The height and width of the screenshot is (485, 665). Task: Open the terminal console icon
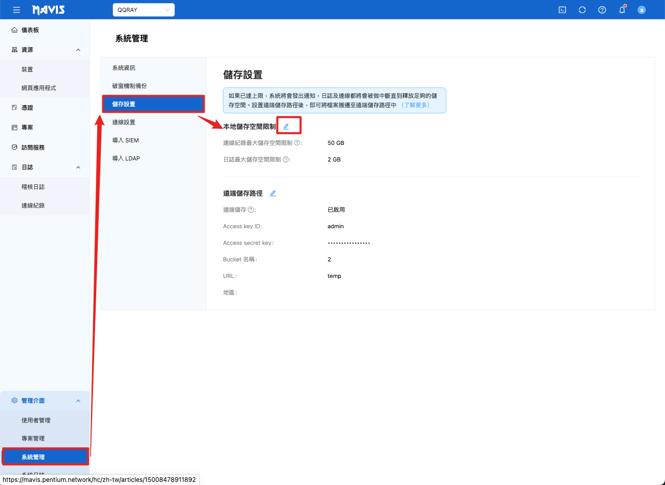[562, 10]
